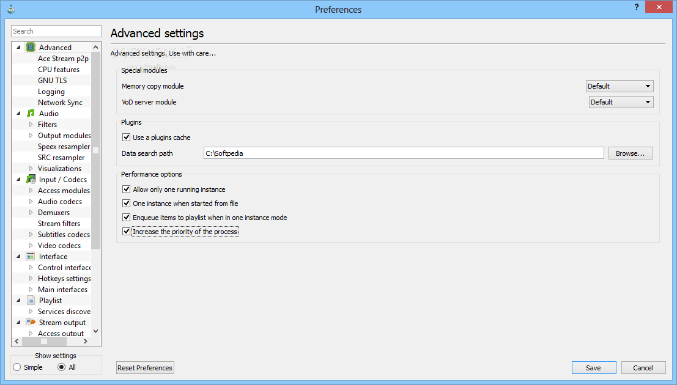The width and height of the screenshot is (677, 385).
Task: Click the Cancel button
Action: (x=643, y=368)
